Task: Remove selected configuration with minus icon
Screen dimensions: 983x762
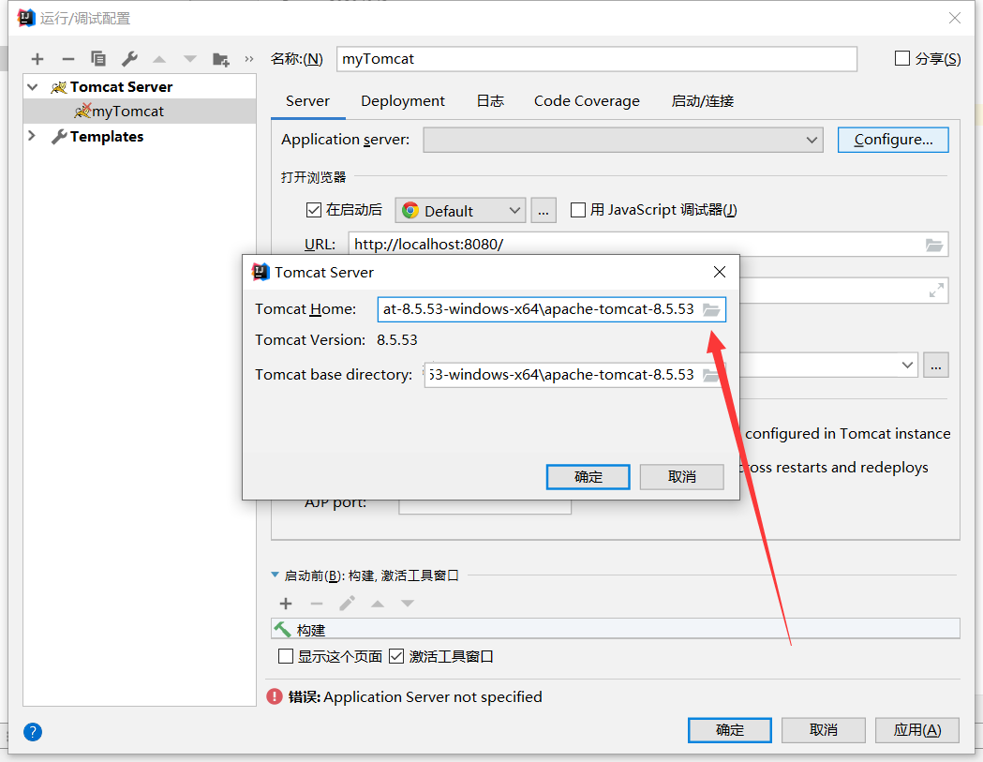Action: (67, 59)
